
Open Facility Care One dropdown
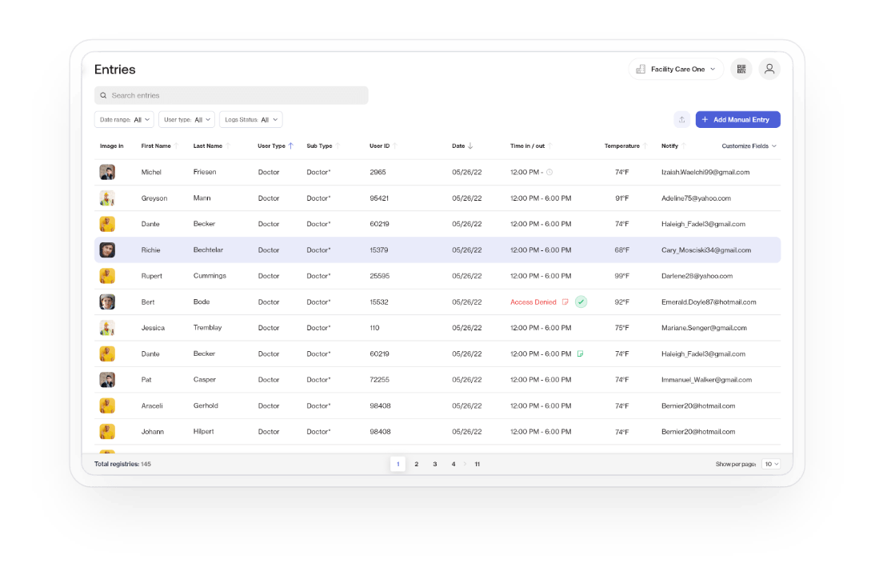(677, 70)
